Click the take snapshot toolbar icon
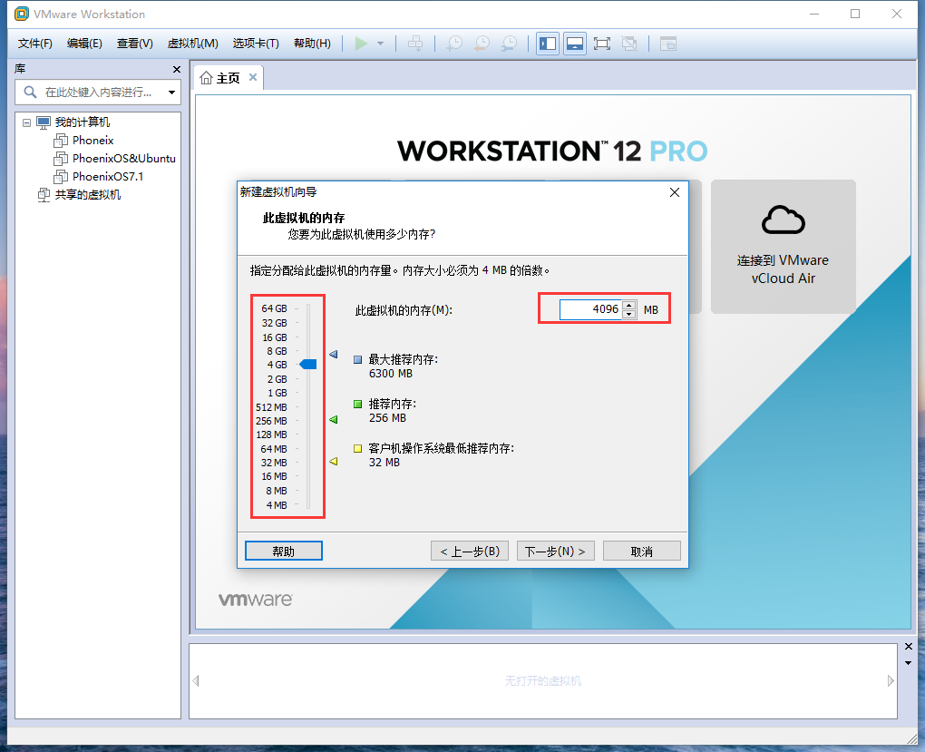The height and width of the screenshot is (752, 925). (454, 44)
